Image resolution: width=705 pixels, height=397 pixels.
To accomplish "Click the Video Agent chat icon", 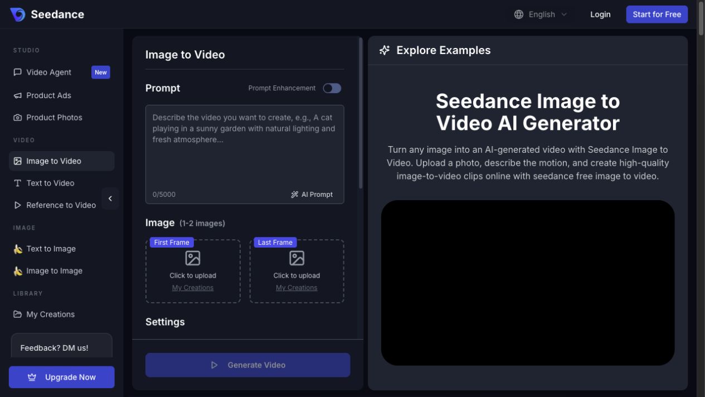I will (18, 72).
